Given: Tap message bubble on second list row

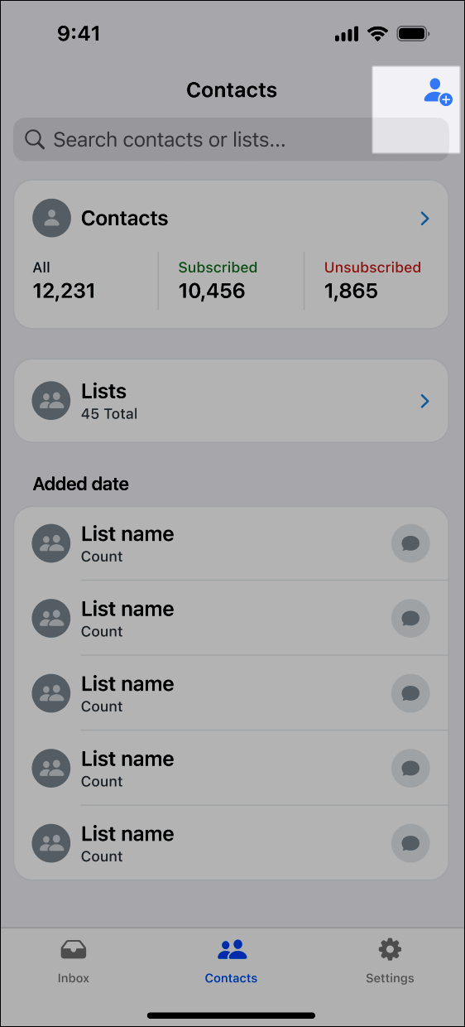Looking at the screenshot, I should [x=410, y=619].
